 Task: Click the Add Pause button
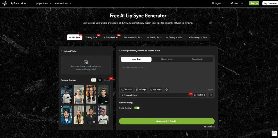156,90
